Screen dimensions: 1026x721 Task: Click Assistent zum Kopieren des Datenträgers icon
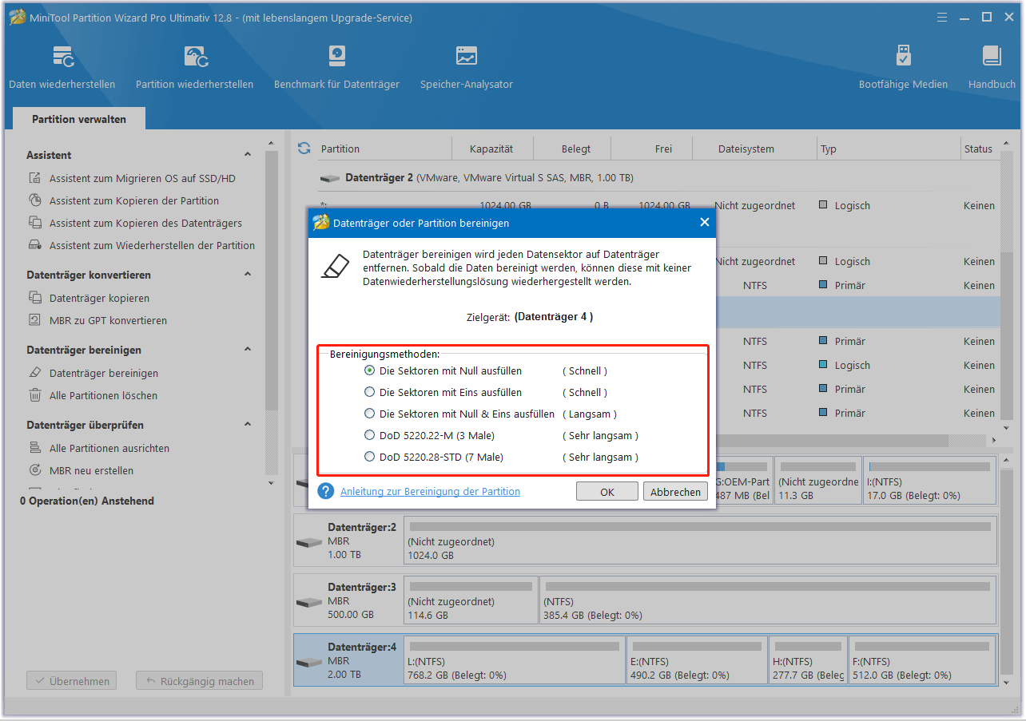35,223
